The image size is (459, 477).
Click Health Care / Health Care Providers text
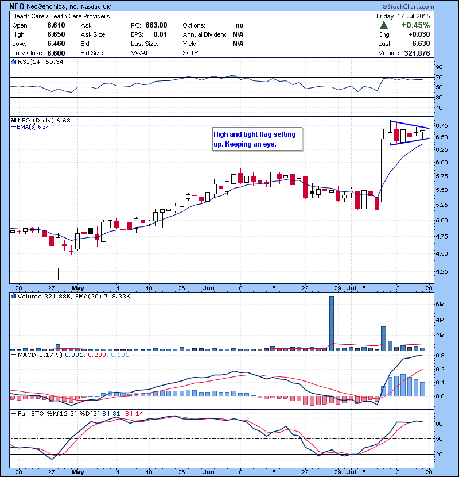pyautogui.click(x=61, y=16)
